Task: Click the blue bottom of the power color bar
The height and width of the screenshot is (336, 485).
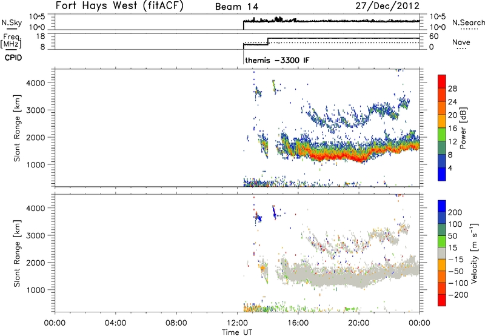Action: (442, 174)
